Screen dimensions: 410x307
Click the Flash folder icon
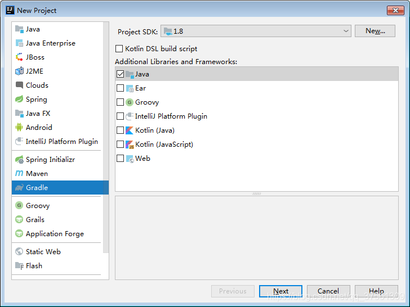[x=19, y=265]
